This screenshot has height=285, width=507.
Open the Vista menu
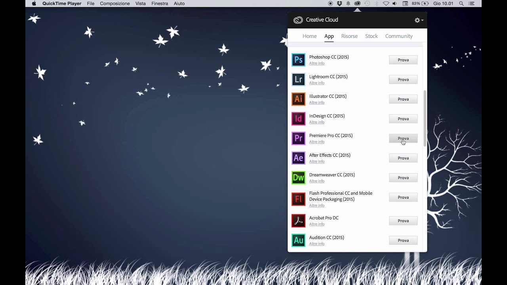click(141, 4)
